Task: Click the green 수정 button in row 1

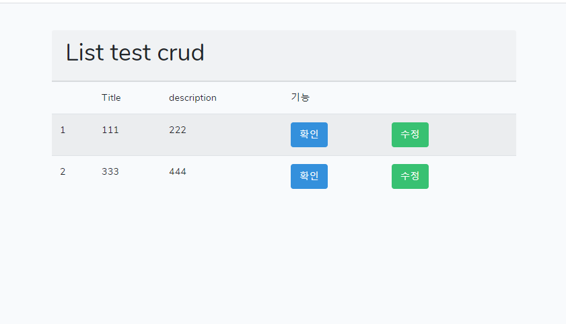Action: click(410, 134)
